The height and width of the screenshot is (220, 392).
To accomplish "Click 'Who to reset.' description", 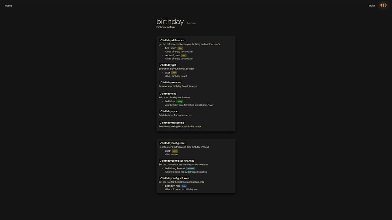I will [172, 154].
